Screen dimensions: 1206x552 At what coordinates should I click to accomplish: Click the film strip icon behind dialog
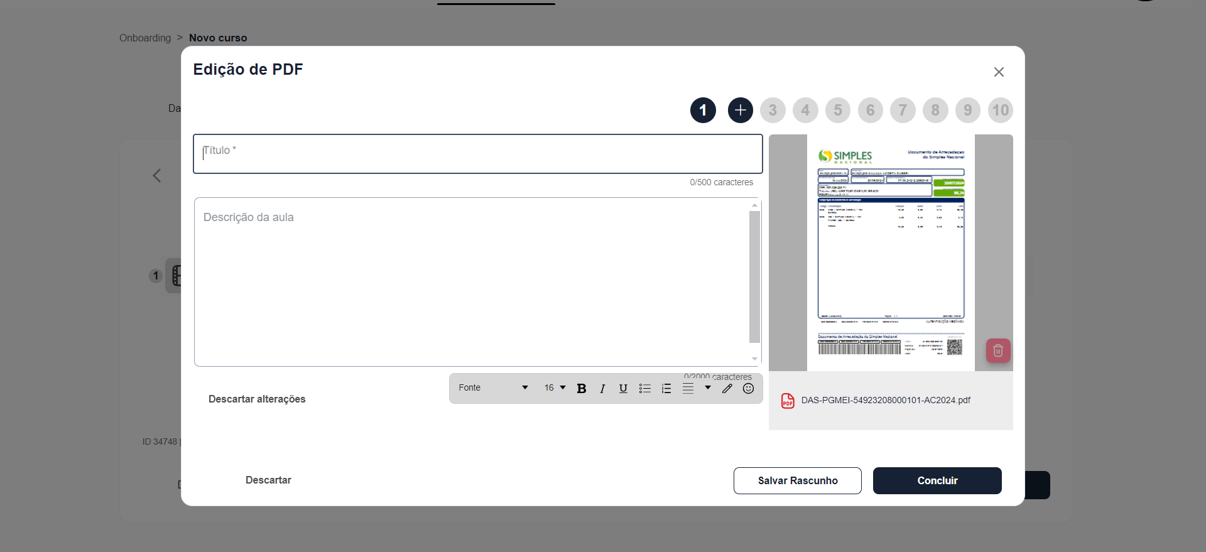177,276
